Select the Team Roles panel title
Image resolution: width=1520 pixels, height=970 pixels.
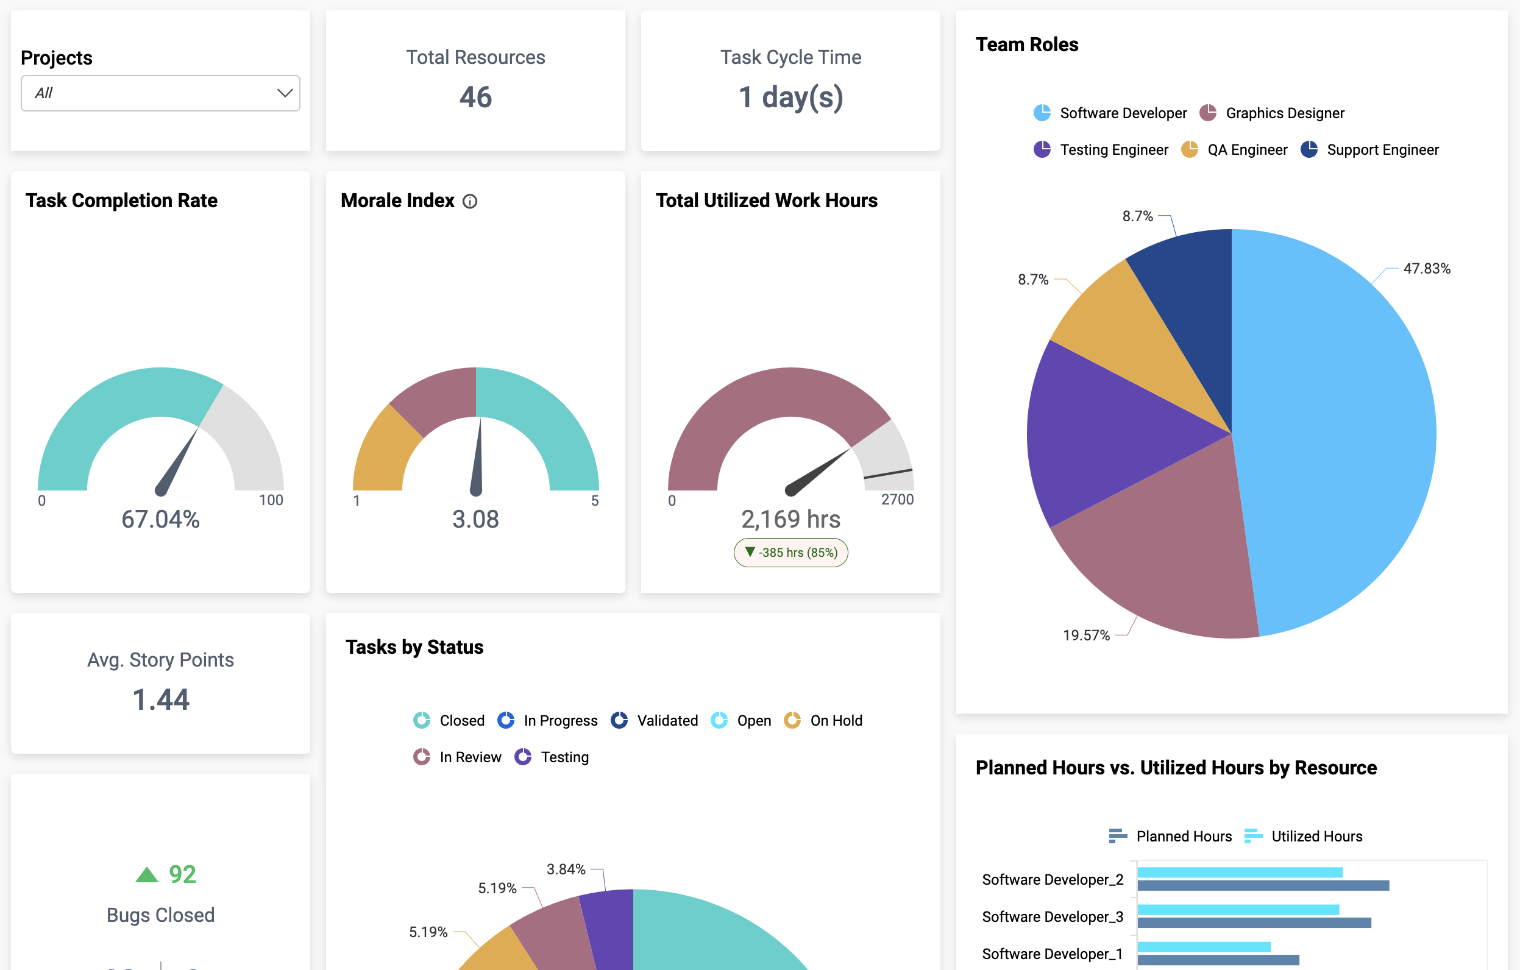1027,44
